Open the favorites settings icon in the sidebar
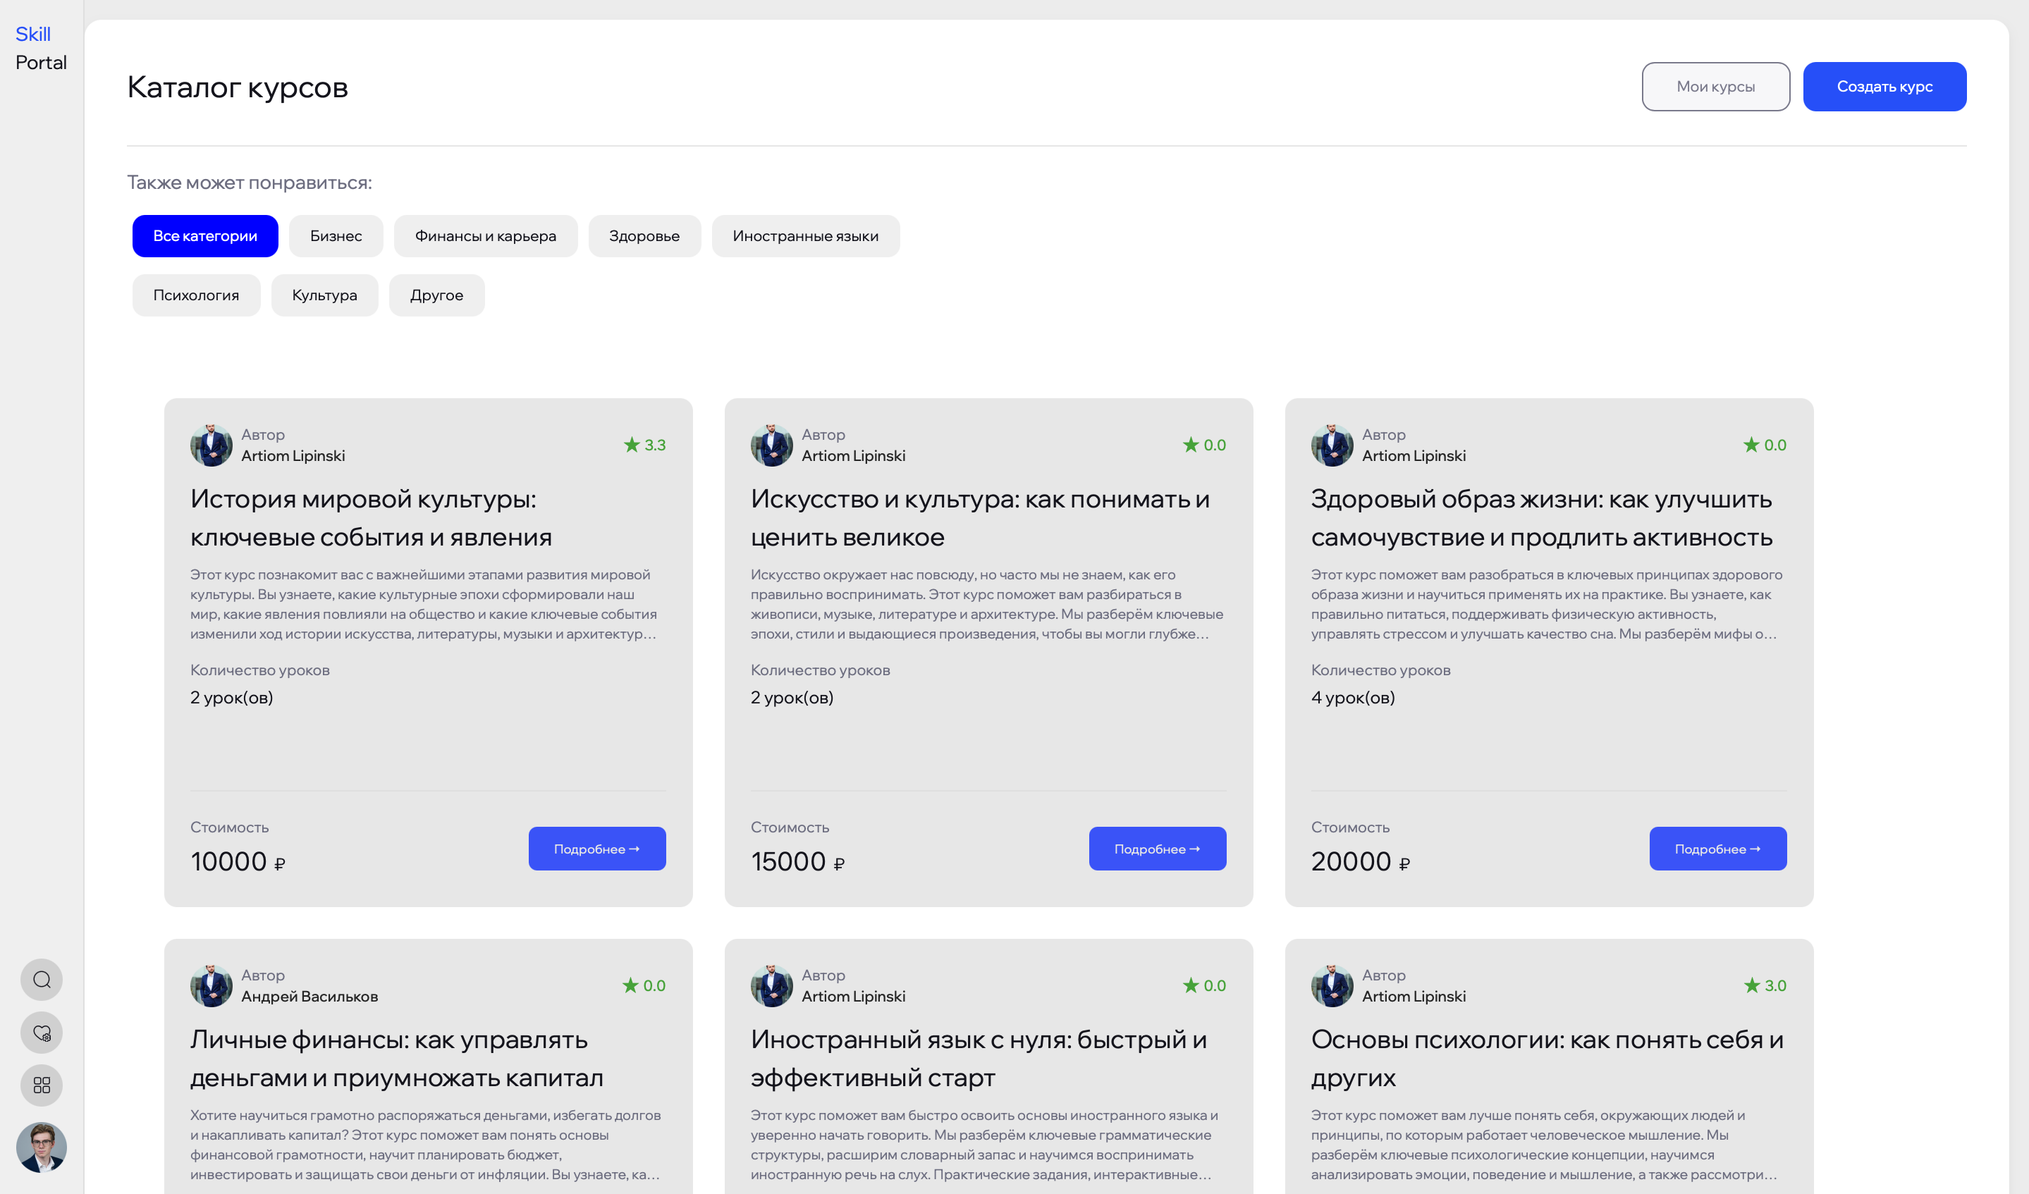The width and height of the screenshot is (2029, 1194). (41, 1033)
